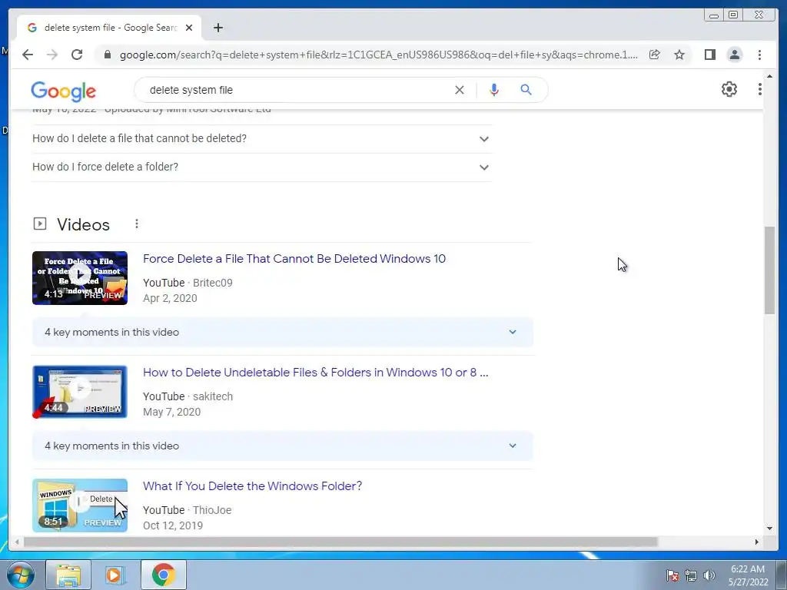Expand 'How do I force delete a folder?'
This screenshot has height=590, width=787.
pyautogui.click(x=261, y=167)
